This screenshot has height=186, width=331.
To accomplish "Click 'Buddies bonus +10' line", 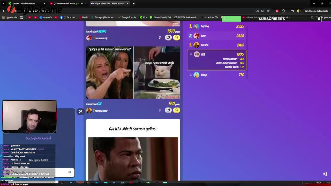I will point(234,67).
